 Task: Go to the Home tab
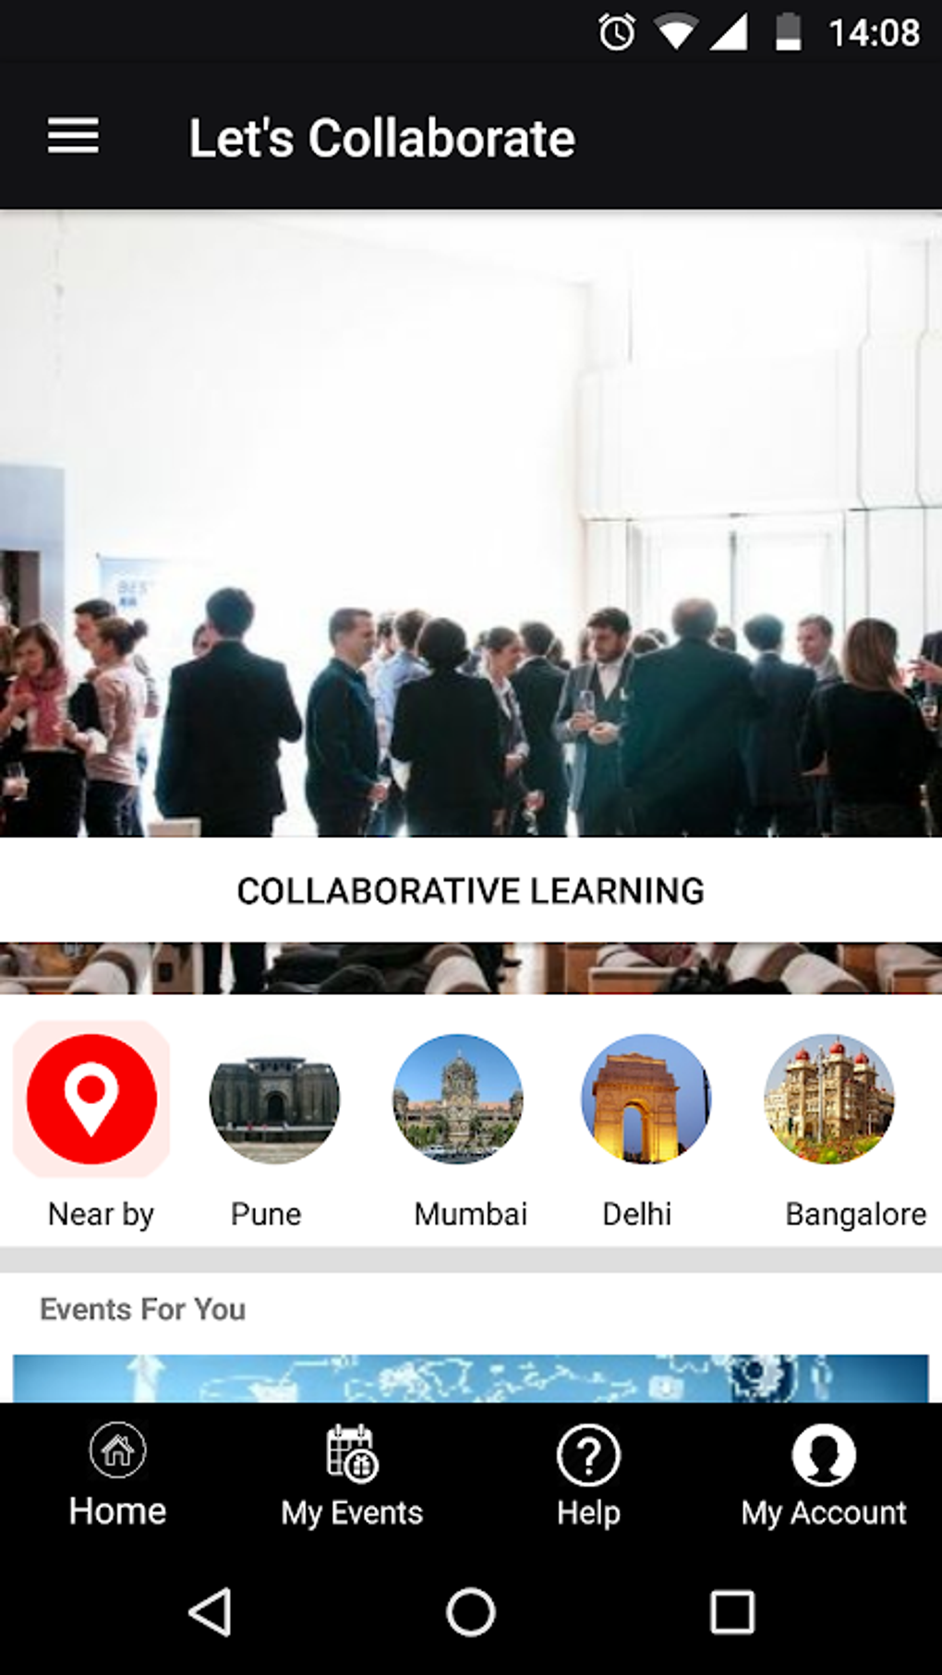(x=117, y=1475)
